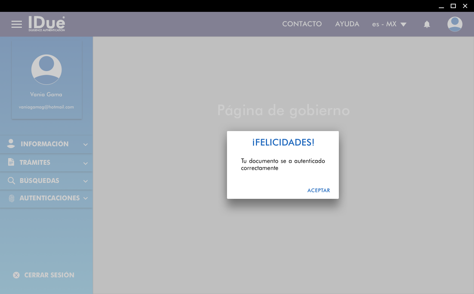
Task: Click the vaniagamag@hotmail.com email text
Action: tap(46, 107)
